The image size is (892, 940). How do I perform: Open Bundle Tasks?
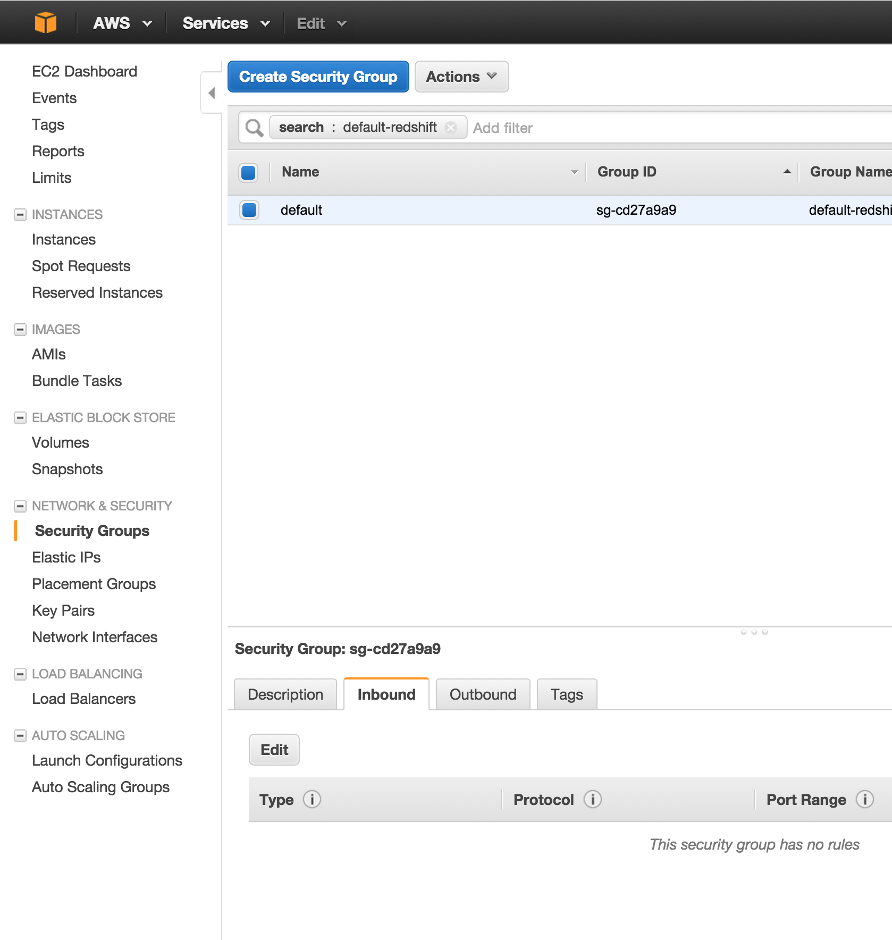click(77, 381)
